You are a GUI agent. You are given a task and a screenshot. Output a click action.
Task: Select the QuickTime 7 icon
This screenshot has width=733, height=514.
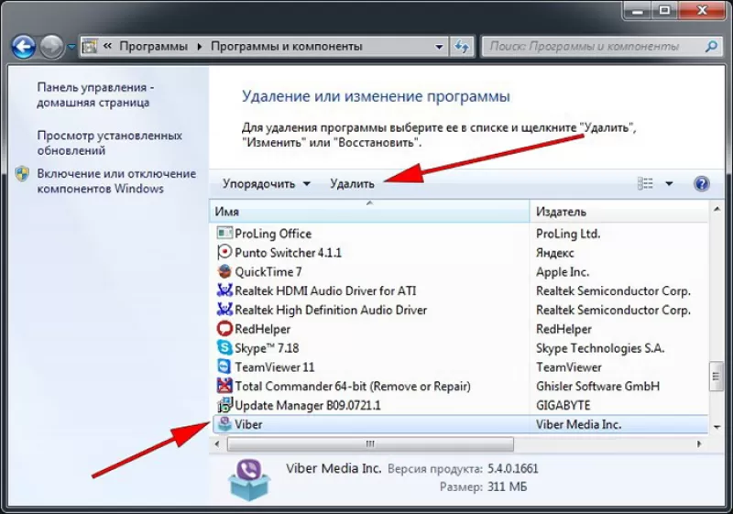coord(224,271)
